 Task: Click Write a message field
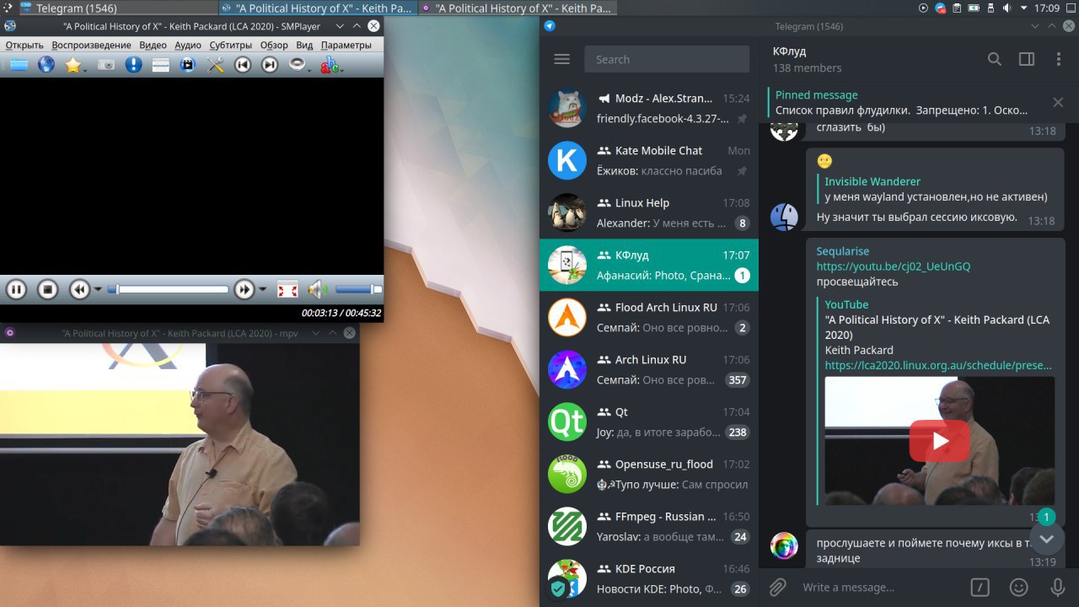[877, 587]
